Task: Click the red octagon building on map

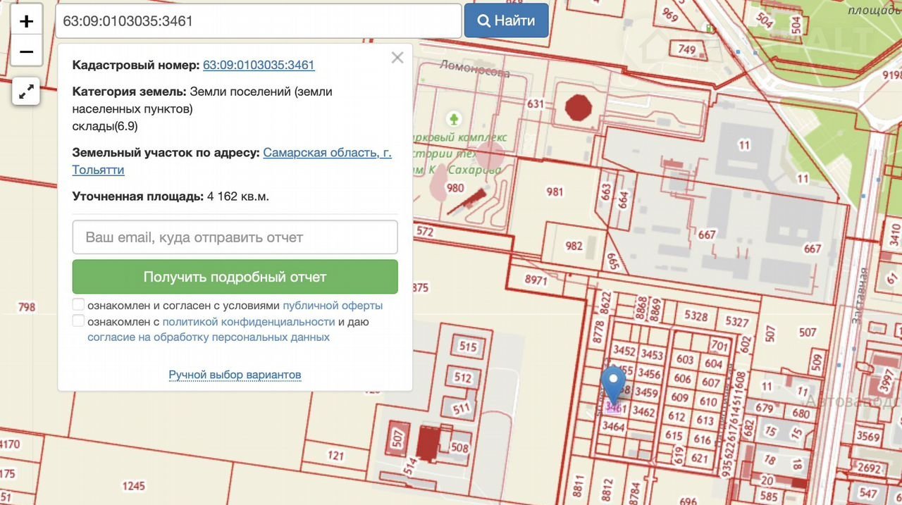Action: 581,108
